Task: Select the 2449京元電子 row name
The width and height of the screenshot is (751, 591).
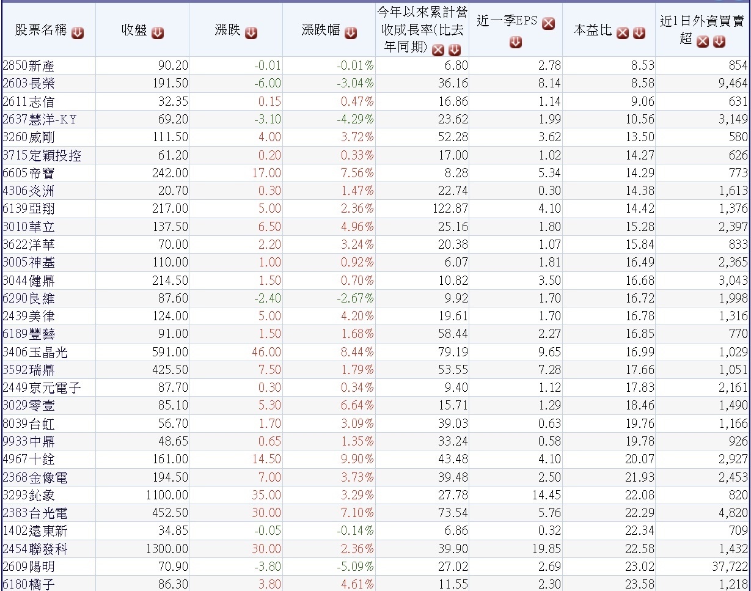Action: pos(42,388)
